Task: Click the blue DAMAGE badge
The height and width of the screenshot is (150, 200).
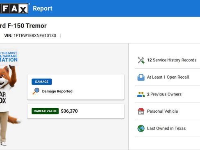Action: pos(42,82)
